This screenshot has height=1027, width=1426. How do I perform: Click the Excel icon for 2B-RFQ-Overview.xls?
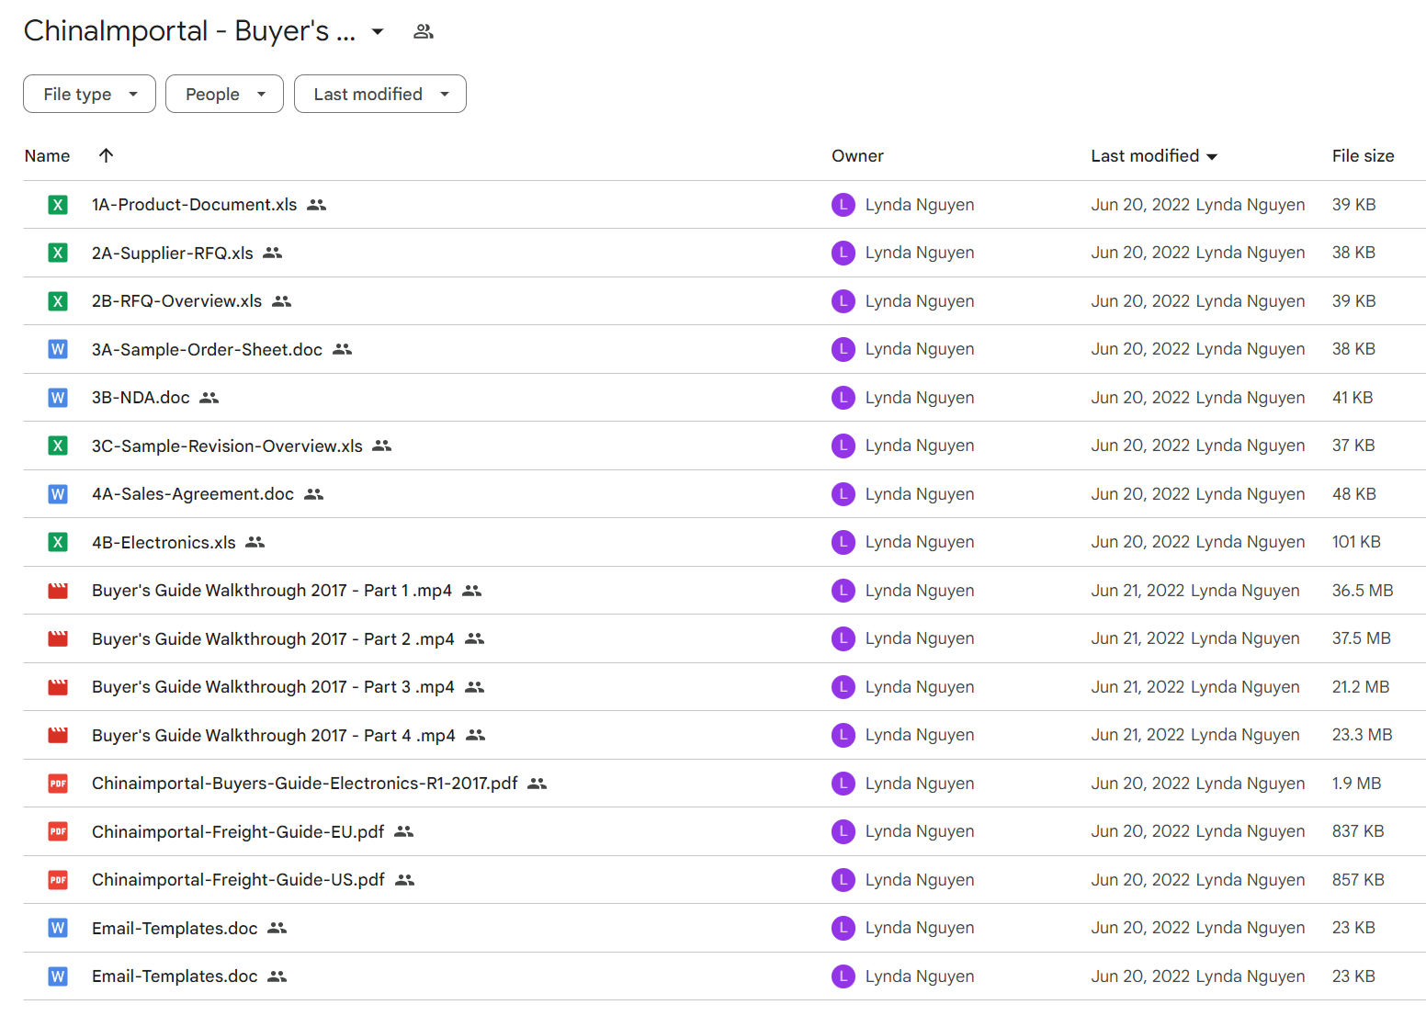click(x=58, y=301)
